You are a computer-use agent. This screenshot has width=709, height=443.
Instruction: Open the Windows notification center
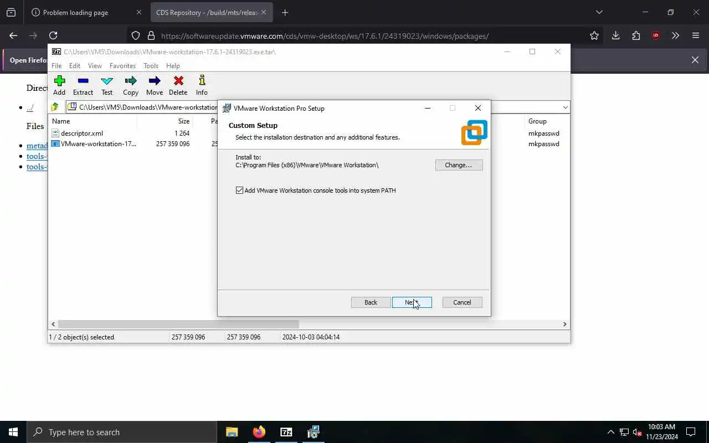point(691,432)
